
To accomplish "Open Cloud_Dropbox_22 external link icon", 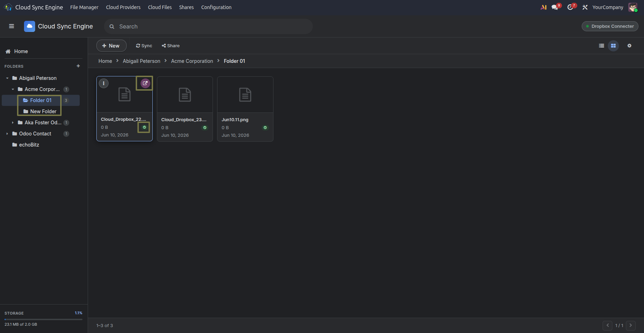I will [145, 83].
